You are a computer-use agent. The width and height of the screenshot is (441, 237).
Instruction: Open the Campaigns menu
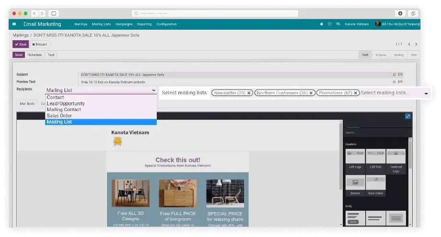tap(124, 24)
